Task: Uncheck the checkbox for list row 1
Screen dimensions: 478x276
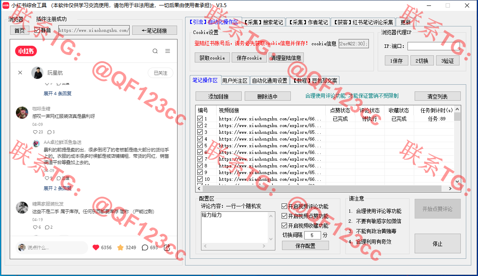Action: pyautogui.click(x=200, y=119)
